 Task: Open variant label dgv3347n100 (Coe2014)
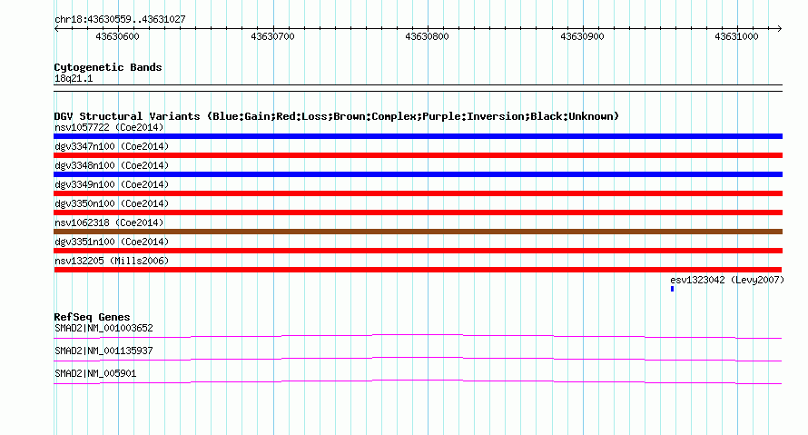(112, 146)
